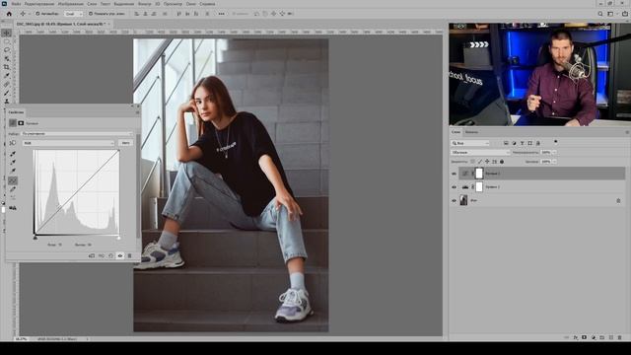The width and height of the screenshot is (631, 355).
Task: Click new adjustment layer icon in Layers footer
Action: click(x=594, y=337)
